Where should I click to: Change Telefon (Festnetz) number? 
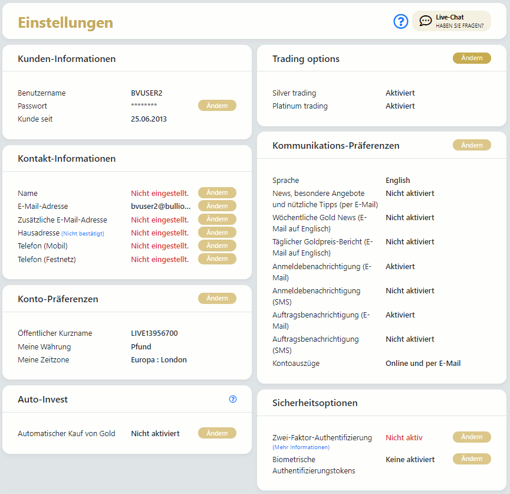[x=217, y=259]
